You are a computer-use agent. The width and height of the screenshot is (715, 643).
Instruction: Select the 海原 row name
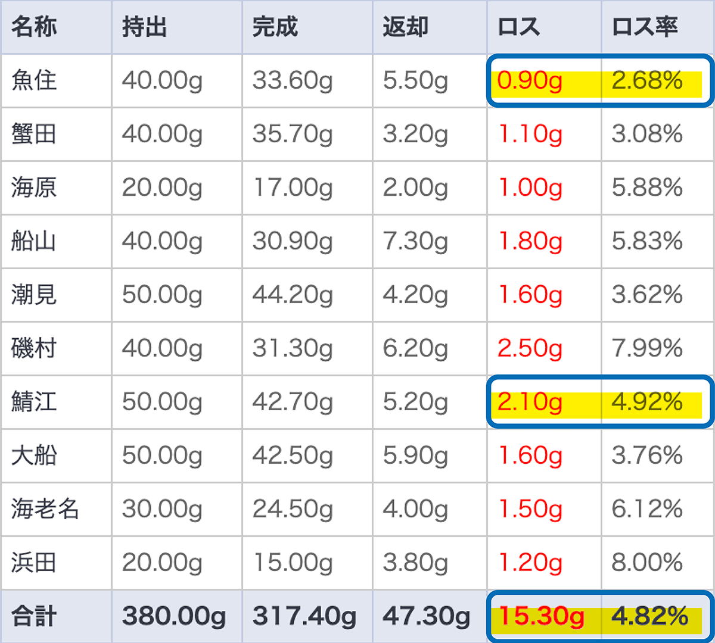pos(34,188)
